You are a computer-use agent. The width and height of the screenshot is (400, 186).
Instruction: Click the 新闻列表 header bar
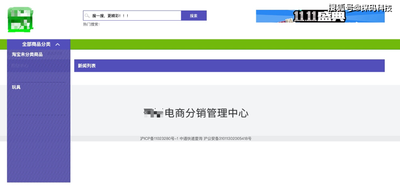click(229, 66)
